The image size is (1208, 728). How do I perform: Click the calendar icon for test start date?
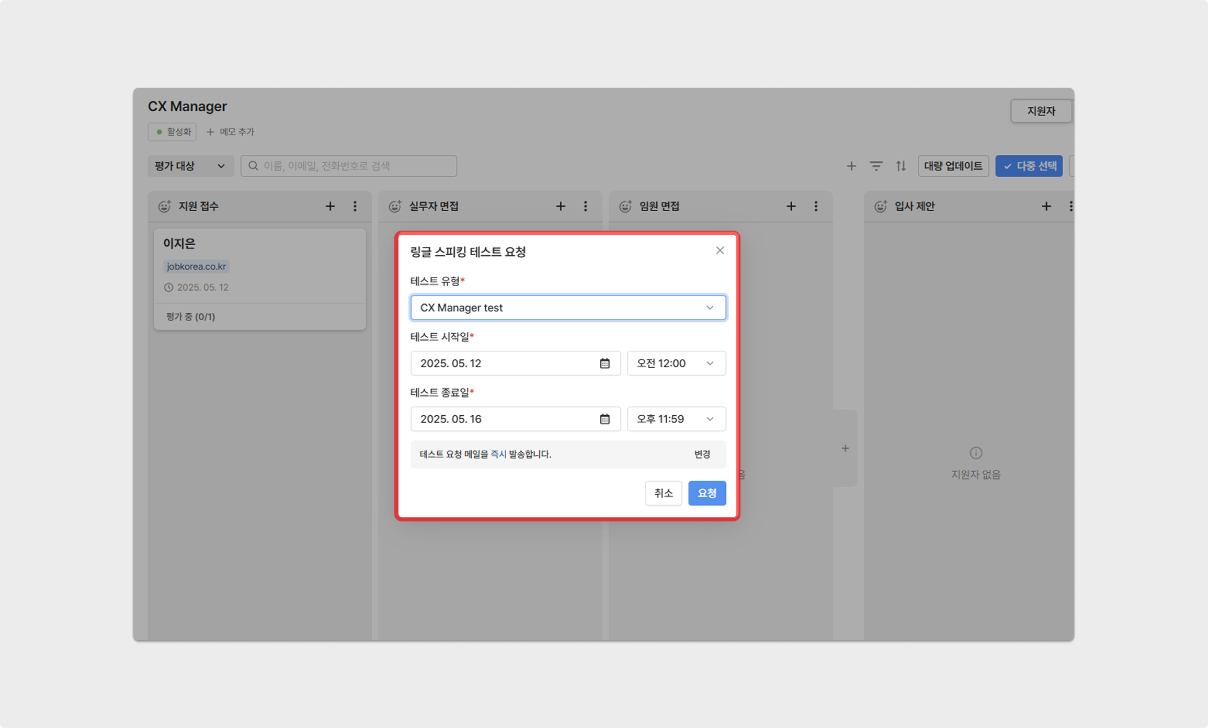point(605,363)
